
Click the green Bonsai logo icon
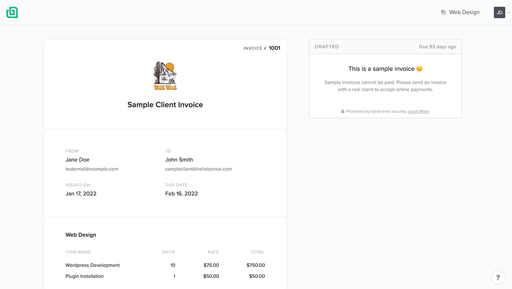tap(12, 12)
